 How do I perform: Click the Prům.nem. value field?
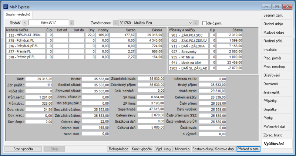(x=39, y=97)
